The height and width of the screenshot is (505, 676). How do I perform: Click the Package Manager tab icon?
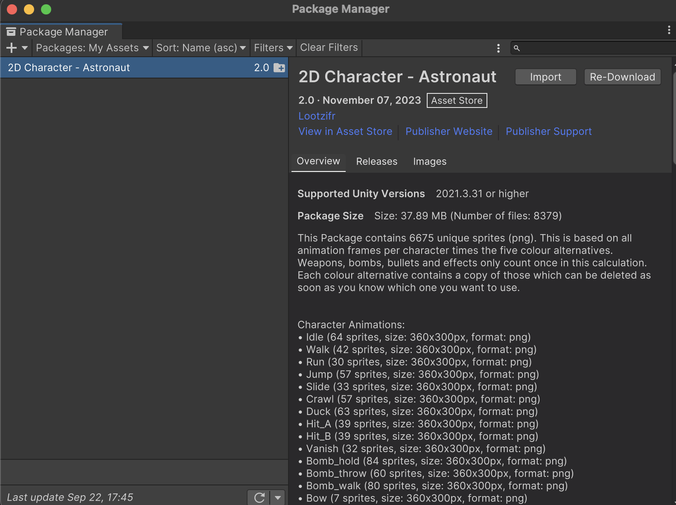point(11,32)
